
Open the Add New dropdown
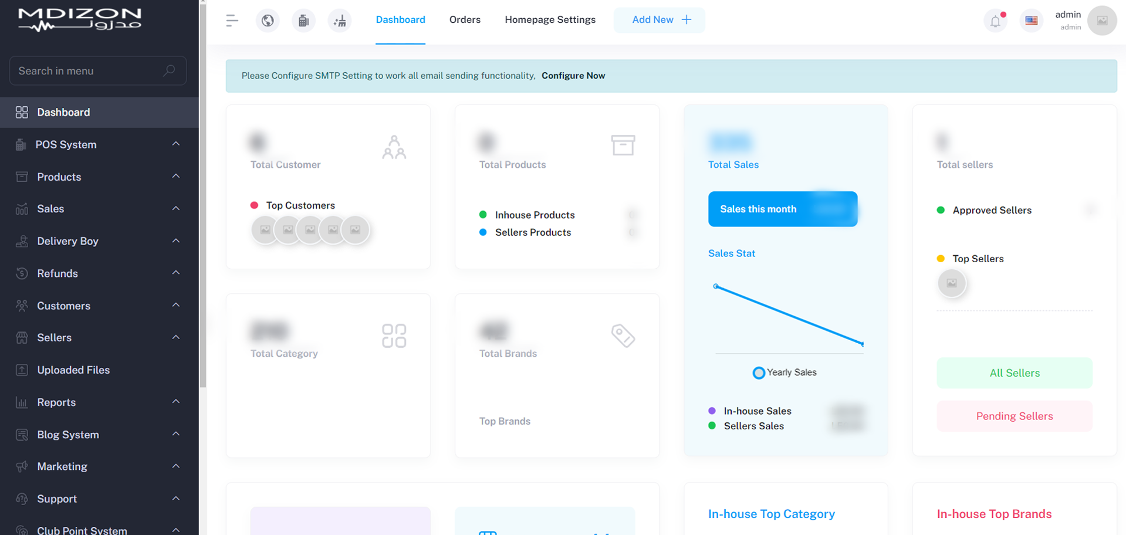tap(660, 20)
